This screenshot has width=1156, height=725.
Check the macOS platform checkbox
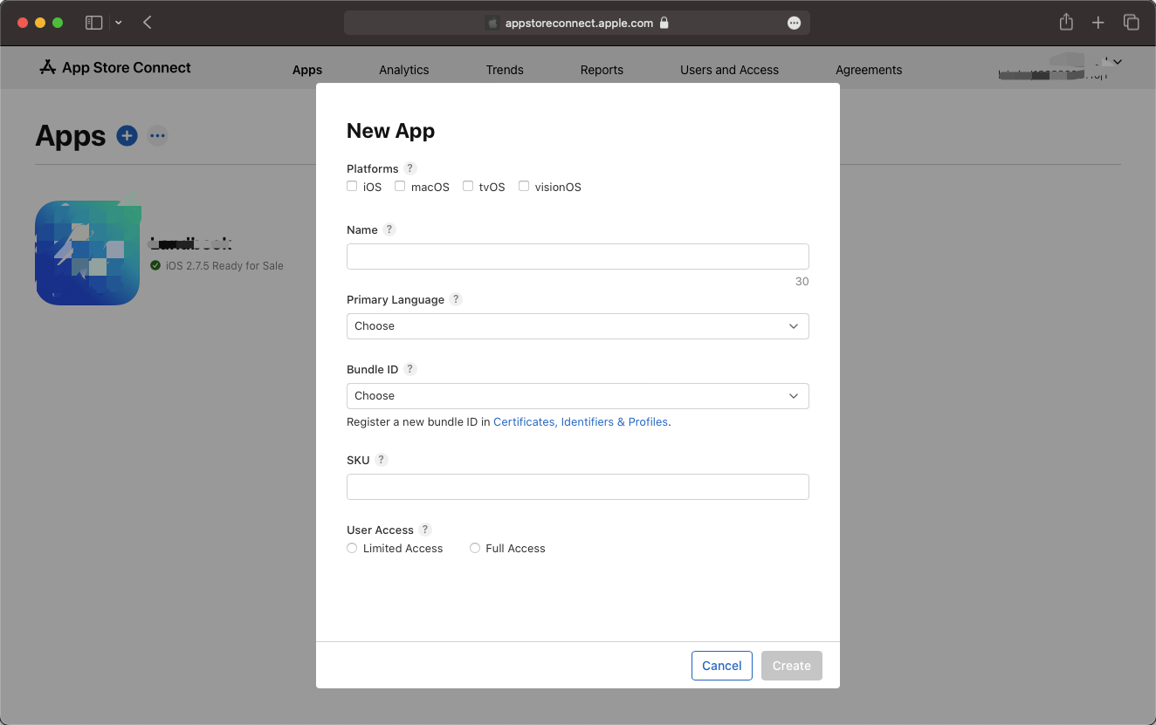400,186
